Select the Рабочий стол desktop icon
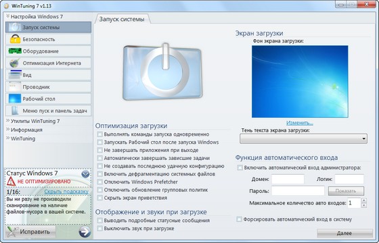This screenshot has height=243, width=379. click(15, 99)
